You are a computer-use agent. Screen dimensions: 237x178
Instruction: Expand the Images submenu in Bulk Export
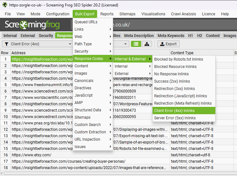[93, 73]
